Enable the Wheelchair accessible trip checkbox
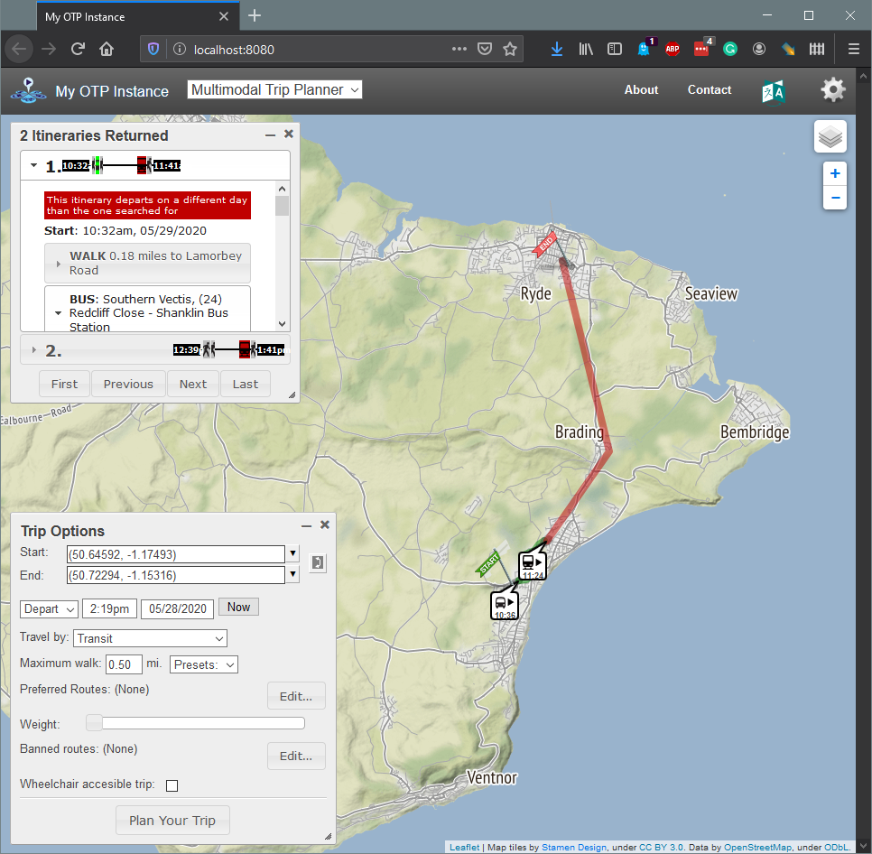 click(x=172, y=785)
